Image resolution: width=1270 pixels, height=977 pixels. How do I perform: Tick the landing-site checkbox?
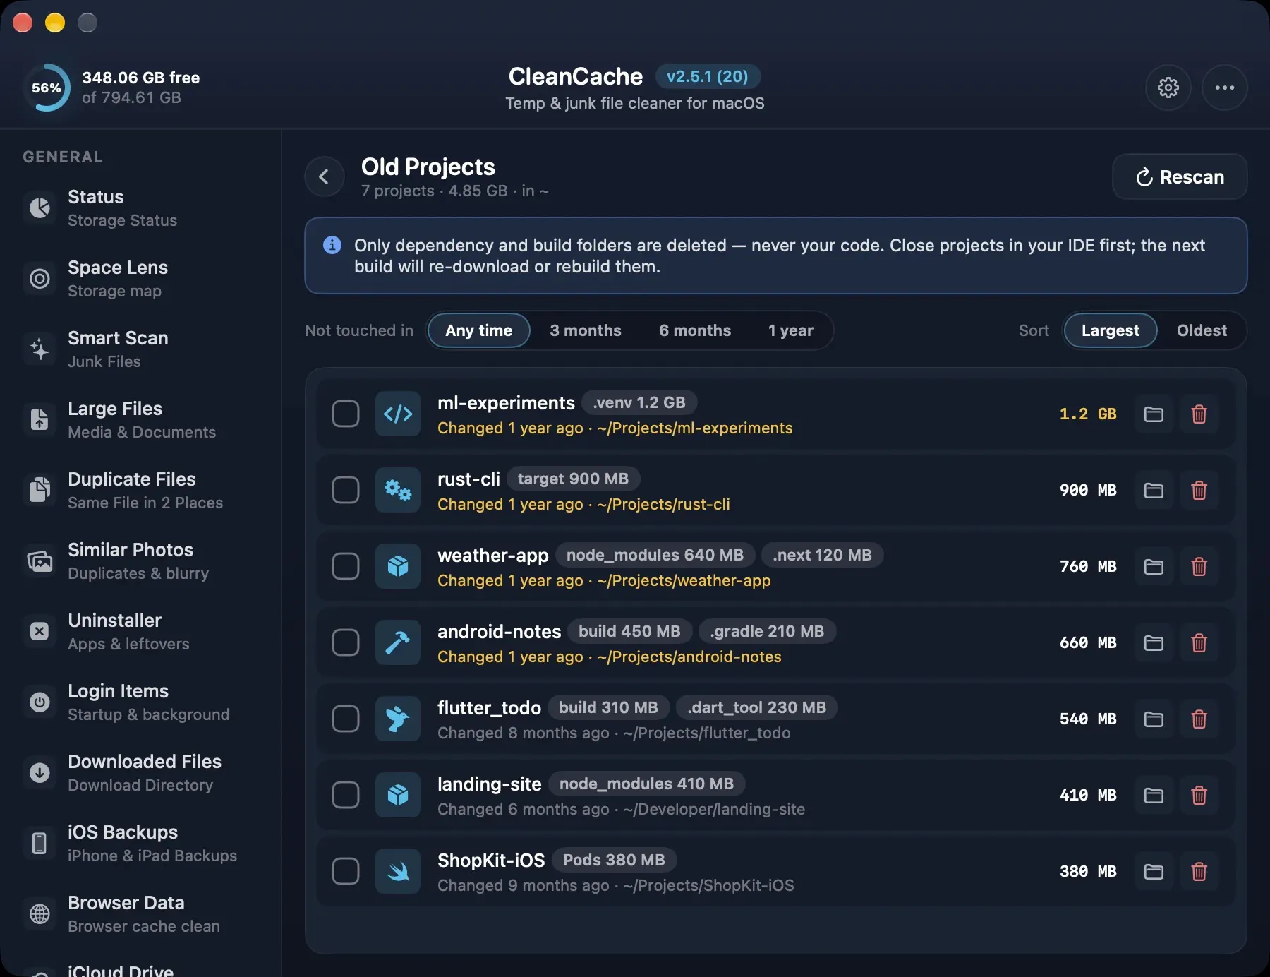[x=346, y=795]
